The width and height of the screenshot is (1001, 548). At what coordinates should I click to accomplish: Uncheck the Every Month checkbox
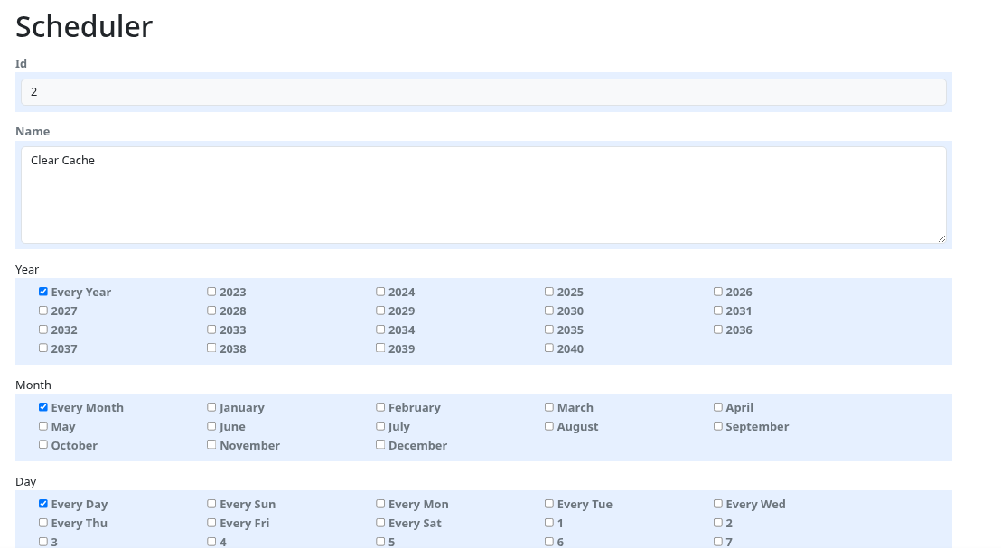42,407
